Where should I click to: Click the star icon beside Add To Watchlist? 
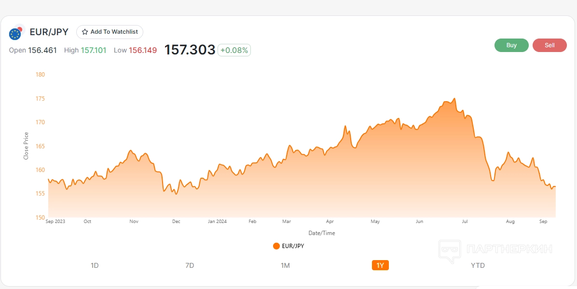click(85, 32)
